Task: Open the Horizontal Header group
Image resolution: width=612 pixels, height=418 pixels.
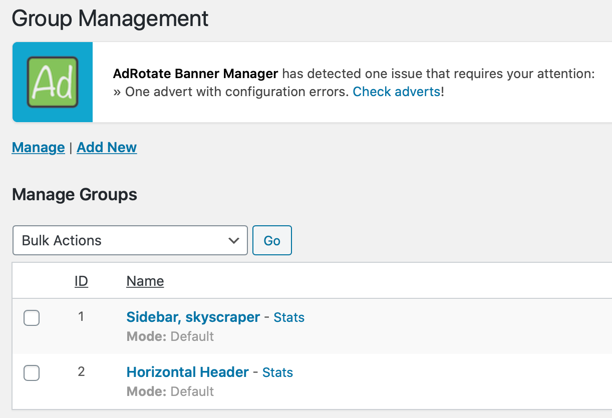Action: click(x=187, y=372)
